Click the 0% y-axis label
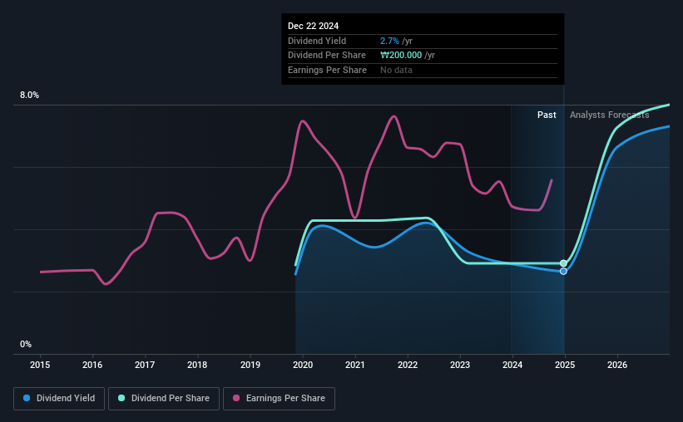The width and height of the screenshot is (683, 422). point(26,345)
